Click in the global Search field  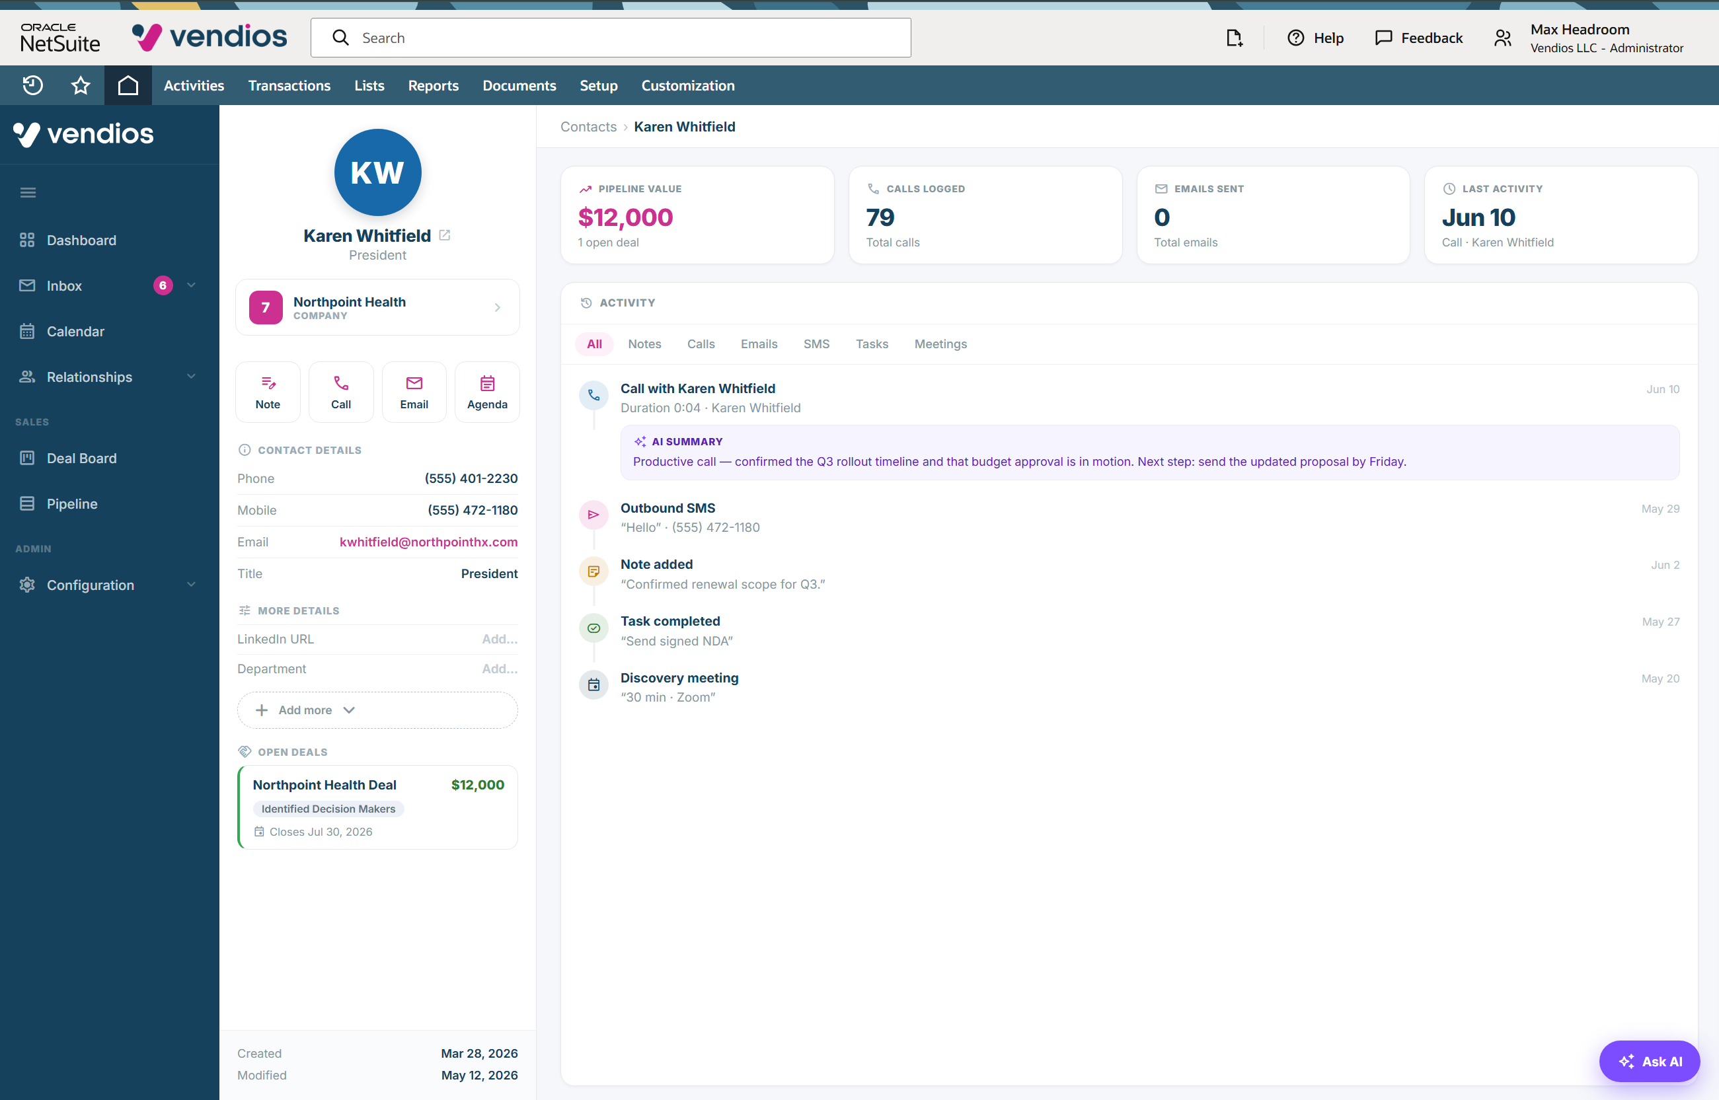(x=611, y=38)
